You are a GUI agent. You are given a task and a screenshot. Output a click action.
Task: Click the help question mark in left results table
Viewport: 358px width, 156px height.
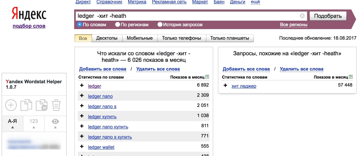point(207,77)
